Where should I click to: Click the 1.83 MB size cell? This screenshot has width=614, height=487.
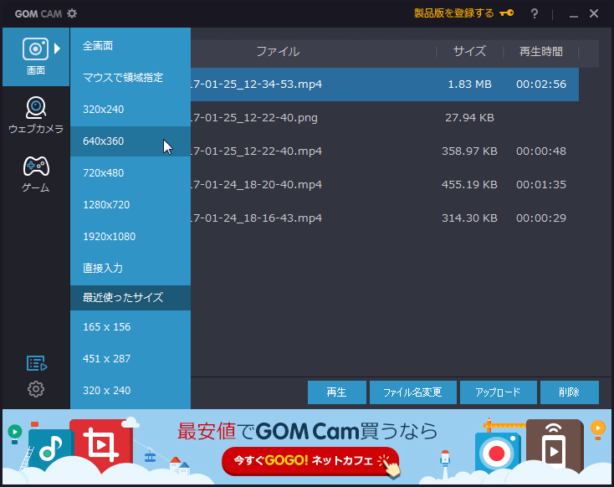[x=469, y=85]
